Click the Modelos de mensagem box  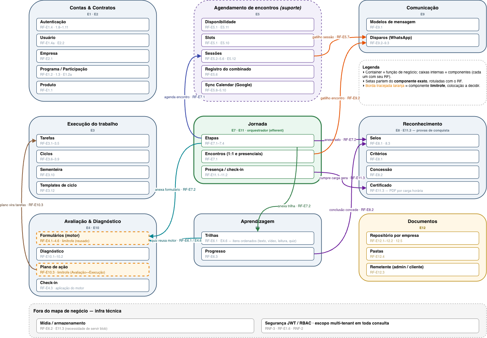pos(423,24)
